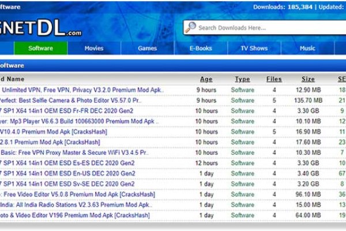Screen dimensions: 346x231
Task: Go to the Games tab
Action: pyautogui.click(x=147, y=49)
